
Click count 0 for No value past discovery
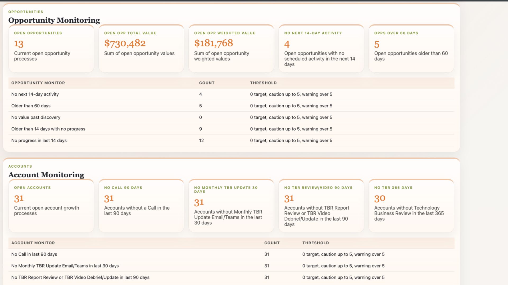201,117
